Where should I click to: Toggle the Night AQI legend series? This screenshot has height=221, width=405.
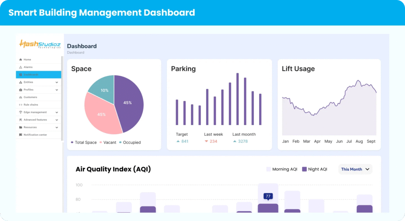[x=314, y=169]
